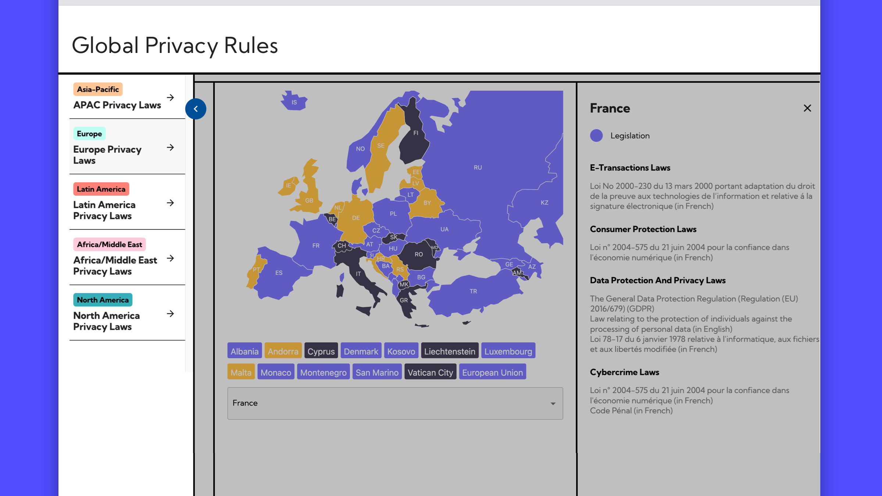Click the Albania country tag button
The width and height of the screenshot is (882, 496).
[x=244, y=351]
